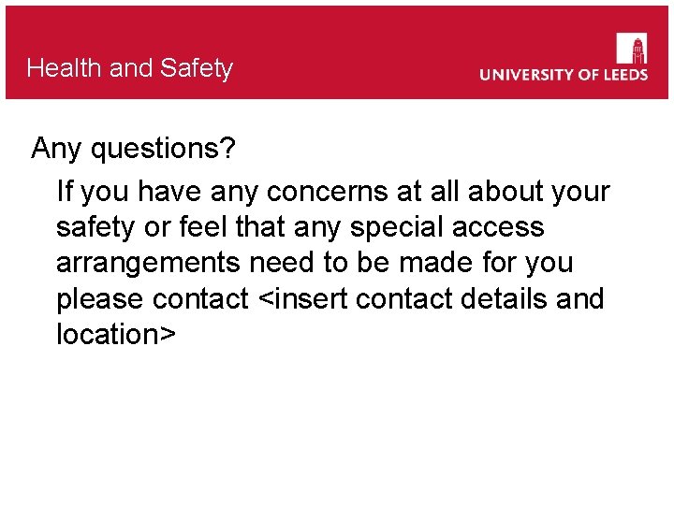Select the Health and Safety slide title
Image resolution: width=674 pixels, height=505 pixels.
(130, 68)
